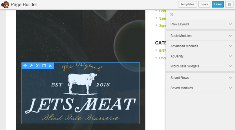235x130 pixels.
Task: Click the chevron beside Saved Rows
Action: point(230,78)
